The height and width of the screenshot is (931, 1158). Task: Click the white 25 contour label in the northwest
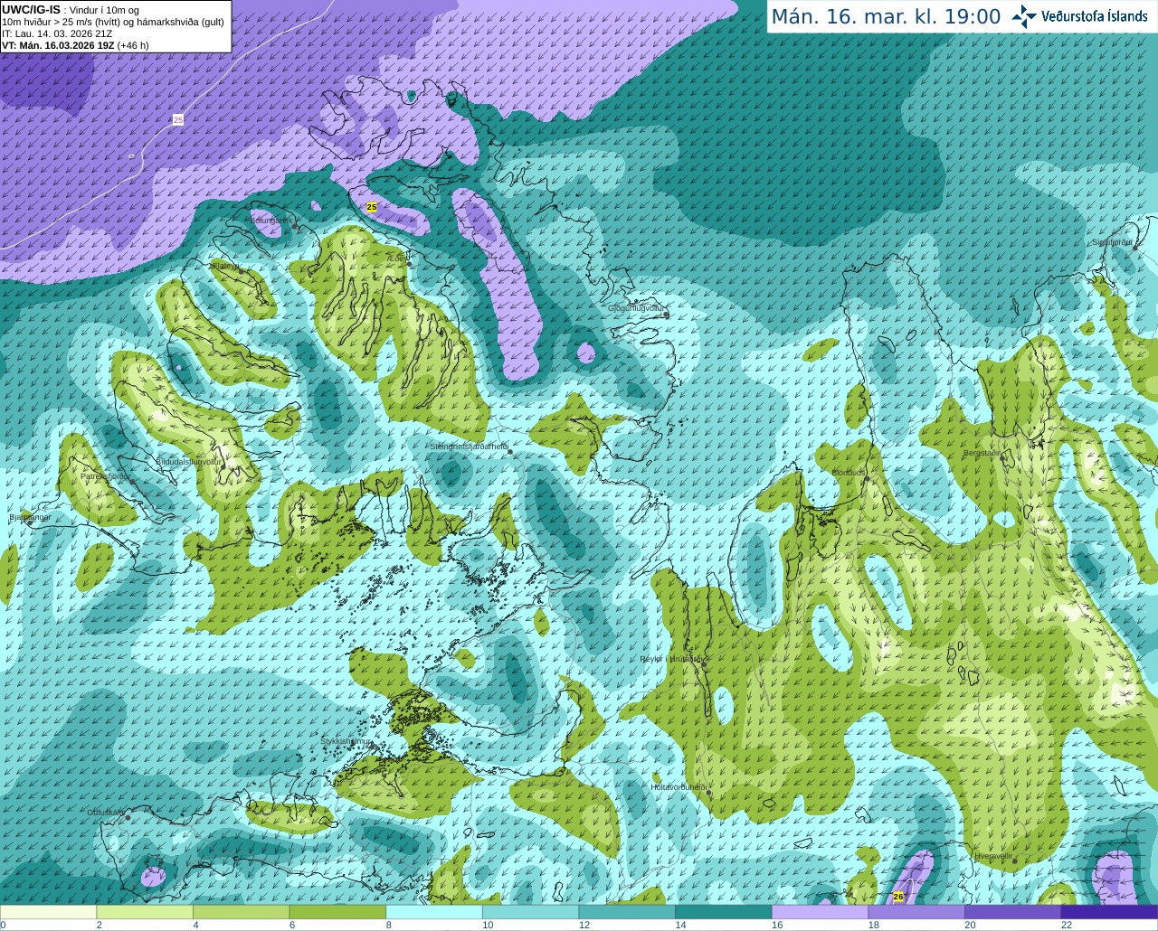(x=178, y=119)
